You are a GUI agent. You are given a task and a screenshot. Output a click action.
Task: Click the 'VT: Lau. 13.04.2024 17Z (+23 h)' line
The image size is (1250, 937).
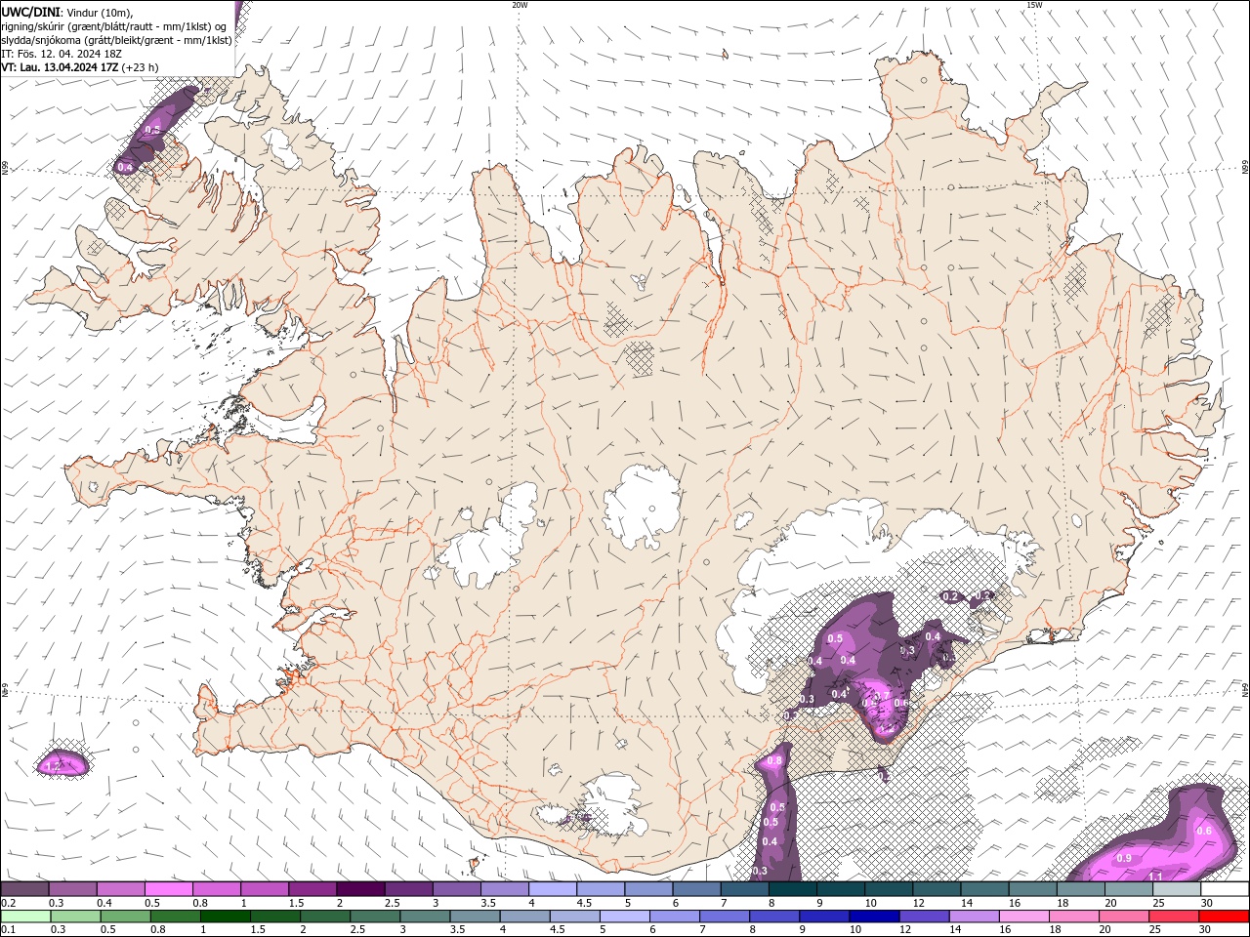(80, 67)
